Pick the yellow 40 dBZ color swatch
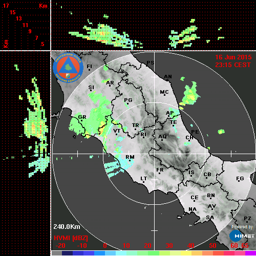The image size is (256, 256). [x=186, y=253]
